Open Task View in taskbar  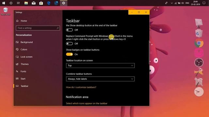18,3
